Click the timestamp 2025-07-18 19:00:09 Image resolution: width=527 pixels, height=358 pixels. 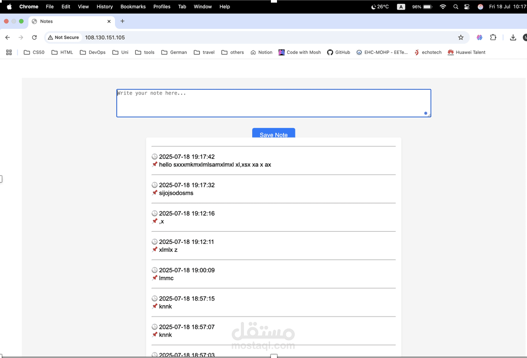click(x=187, y=270)
